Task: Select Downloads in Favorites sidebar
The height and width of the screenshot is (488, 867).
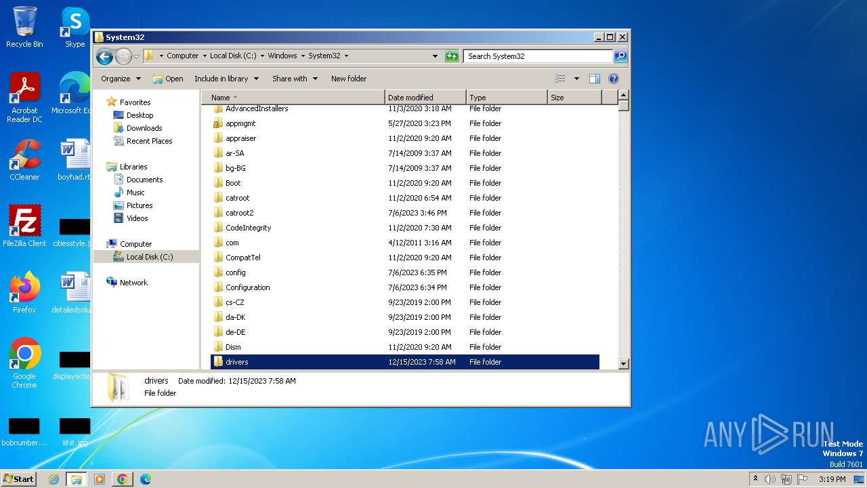Action: click(x=144, y=128)
